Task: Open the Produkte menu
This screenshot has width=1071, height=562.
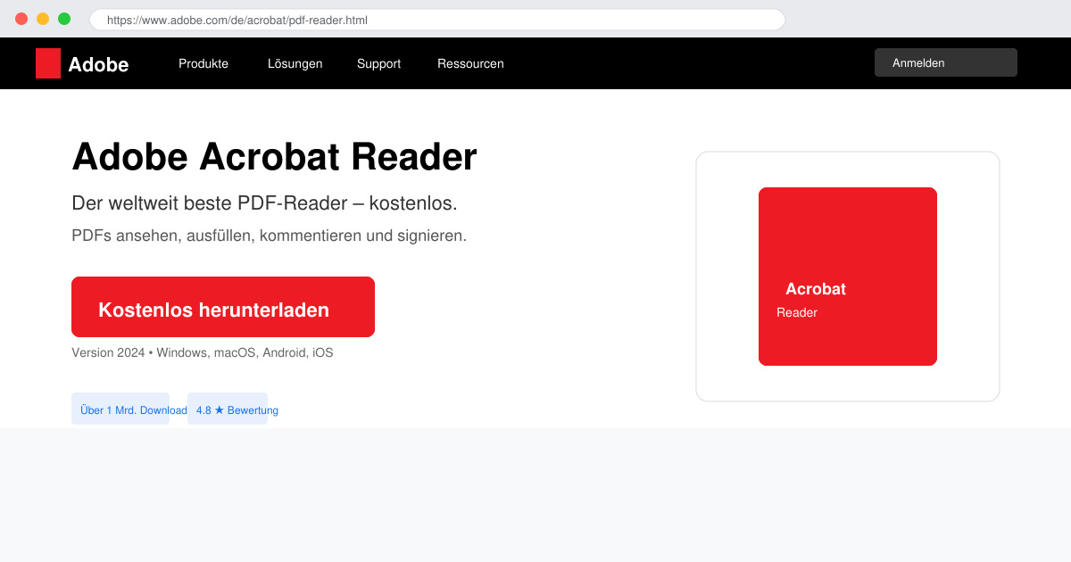Action: tap(203, 63)
